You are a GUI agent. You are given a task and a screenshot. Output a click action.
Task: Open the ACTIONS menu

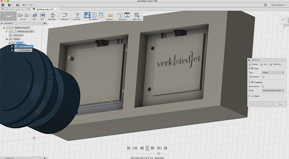[94, 19]
